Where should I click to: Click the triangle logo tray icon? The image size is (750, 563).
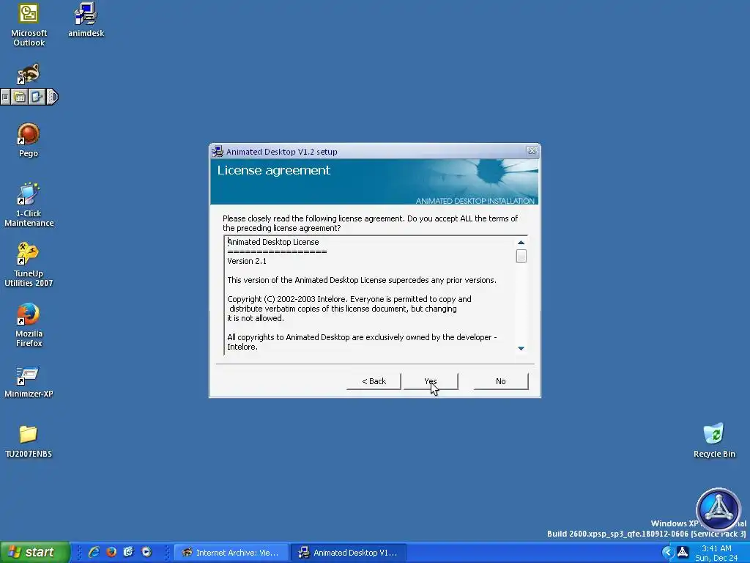[x=683, y=553]
